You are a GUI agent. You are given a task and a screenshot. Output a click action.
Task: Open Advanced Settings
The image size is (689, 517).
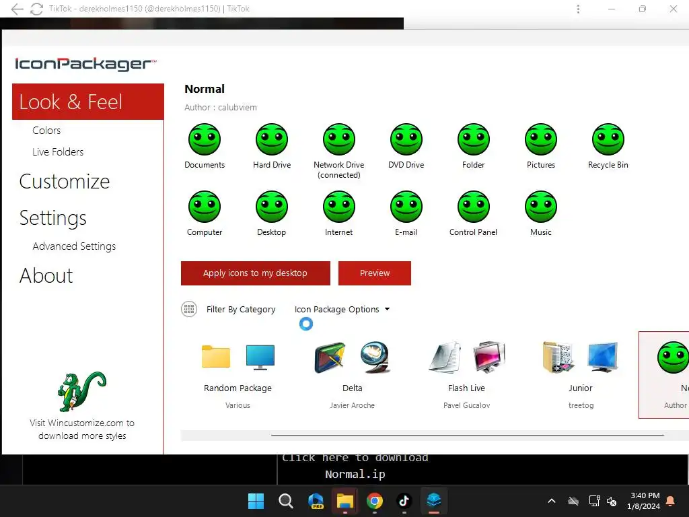(74, 246)
